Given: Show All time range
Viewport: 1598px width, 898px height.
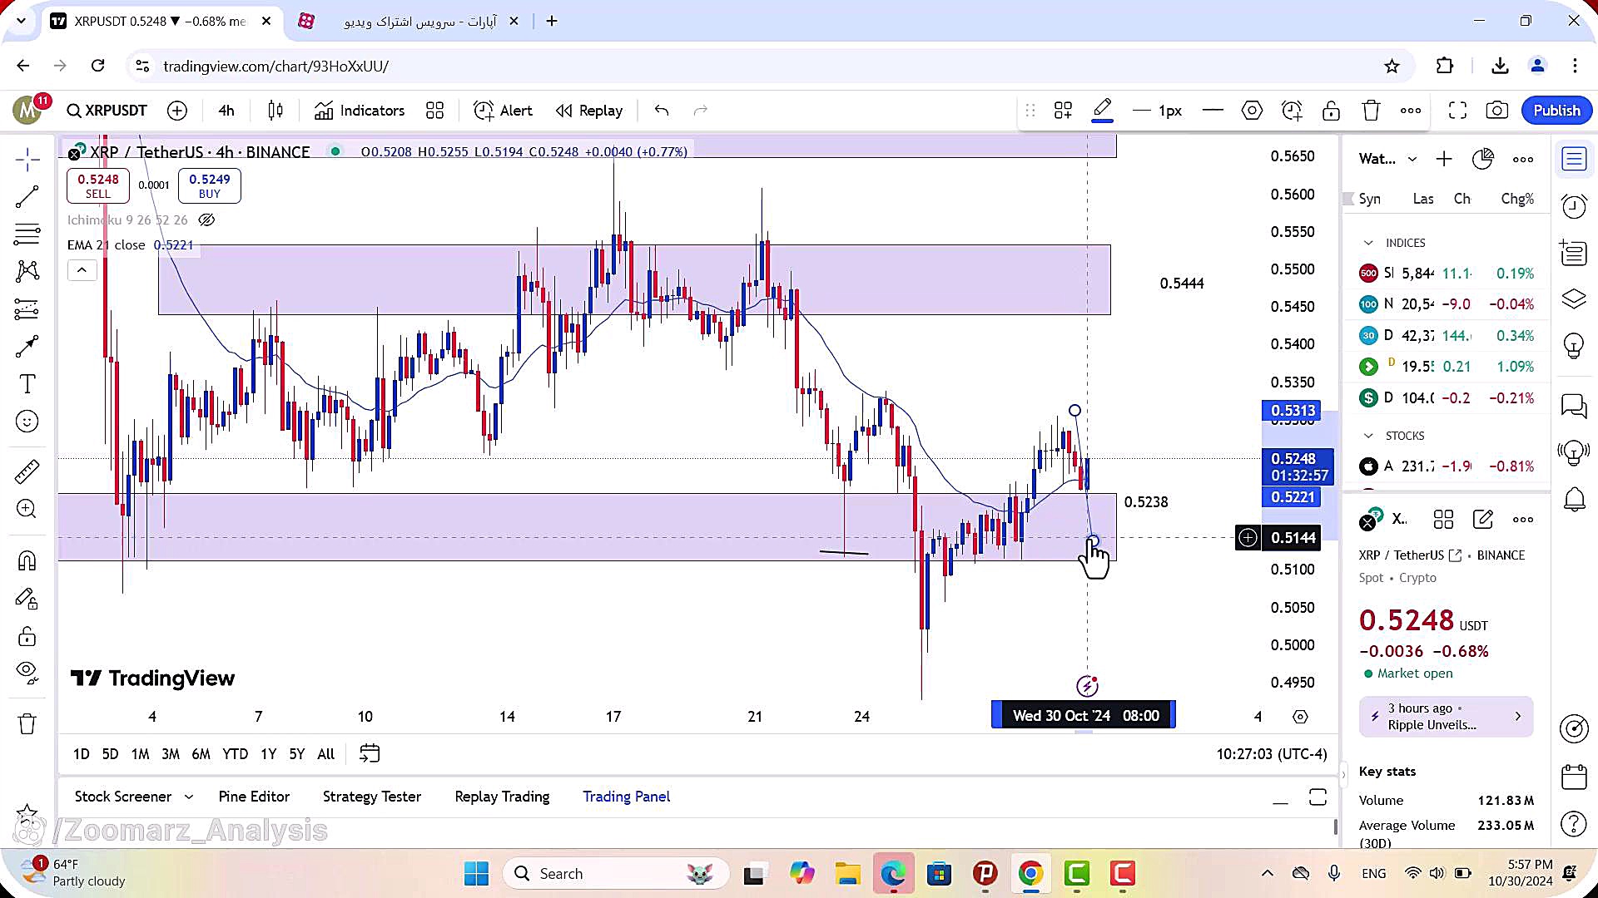Looking at the screenshot, I should [x=326, y=754].
